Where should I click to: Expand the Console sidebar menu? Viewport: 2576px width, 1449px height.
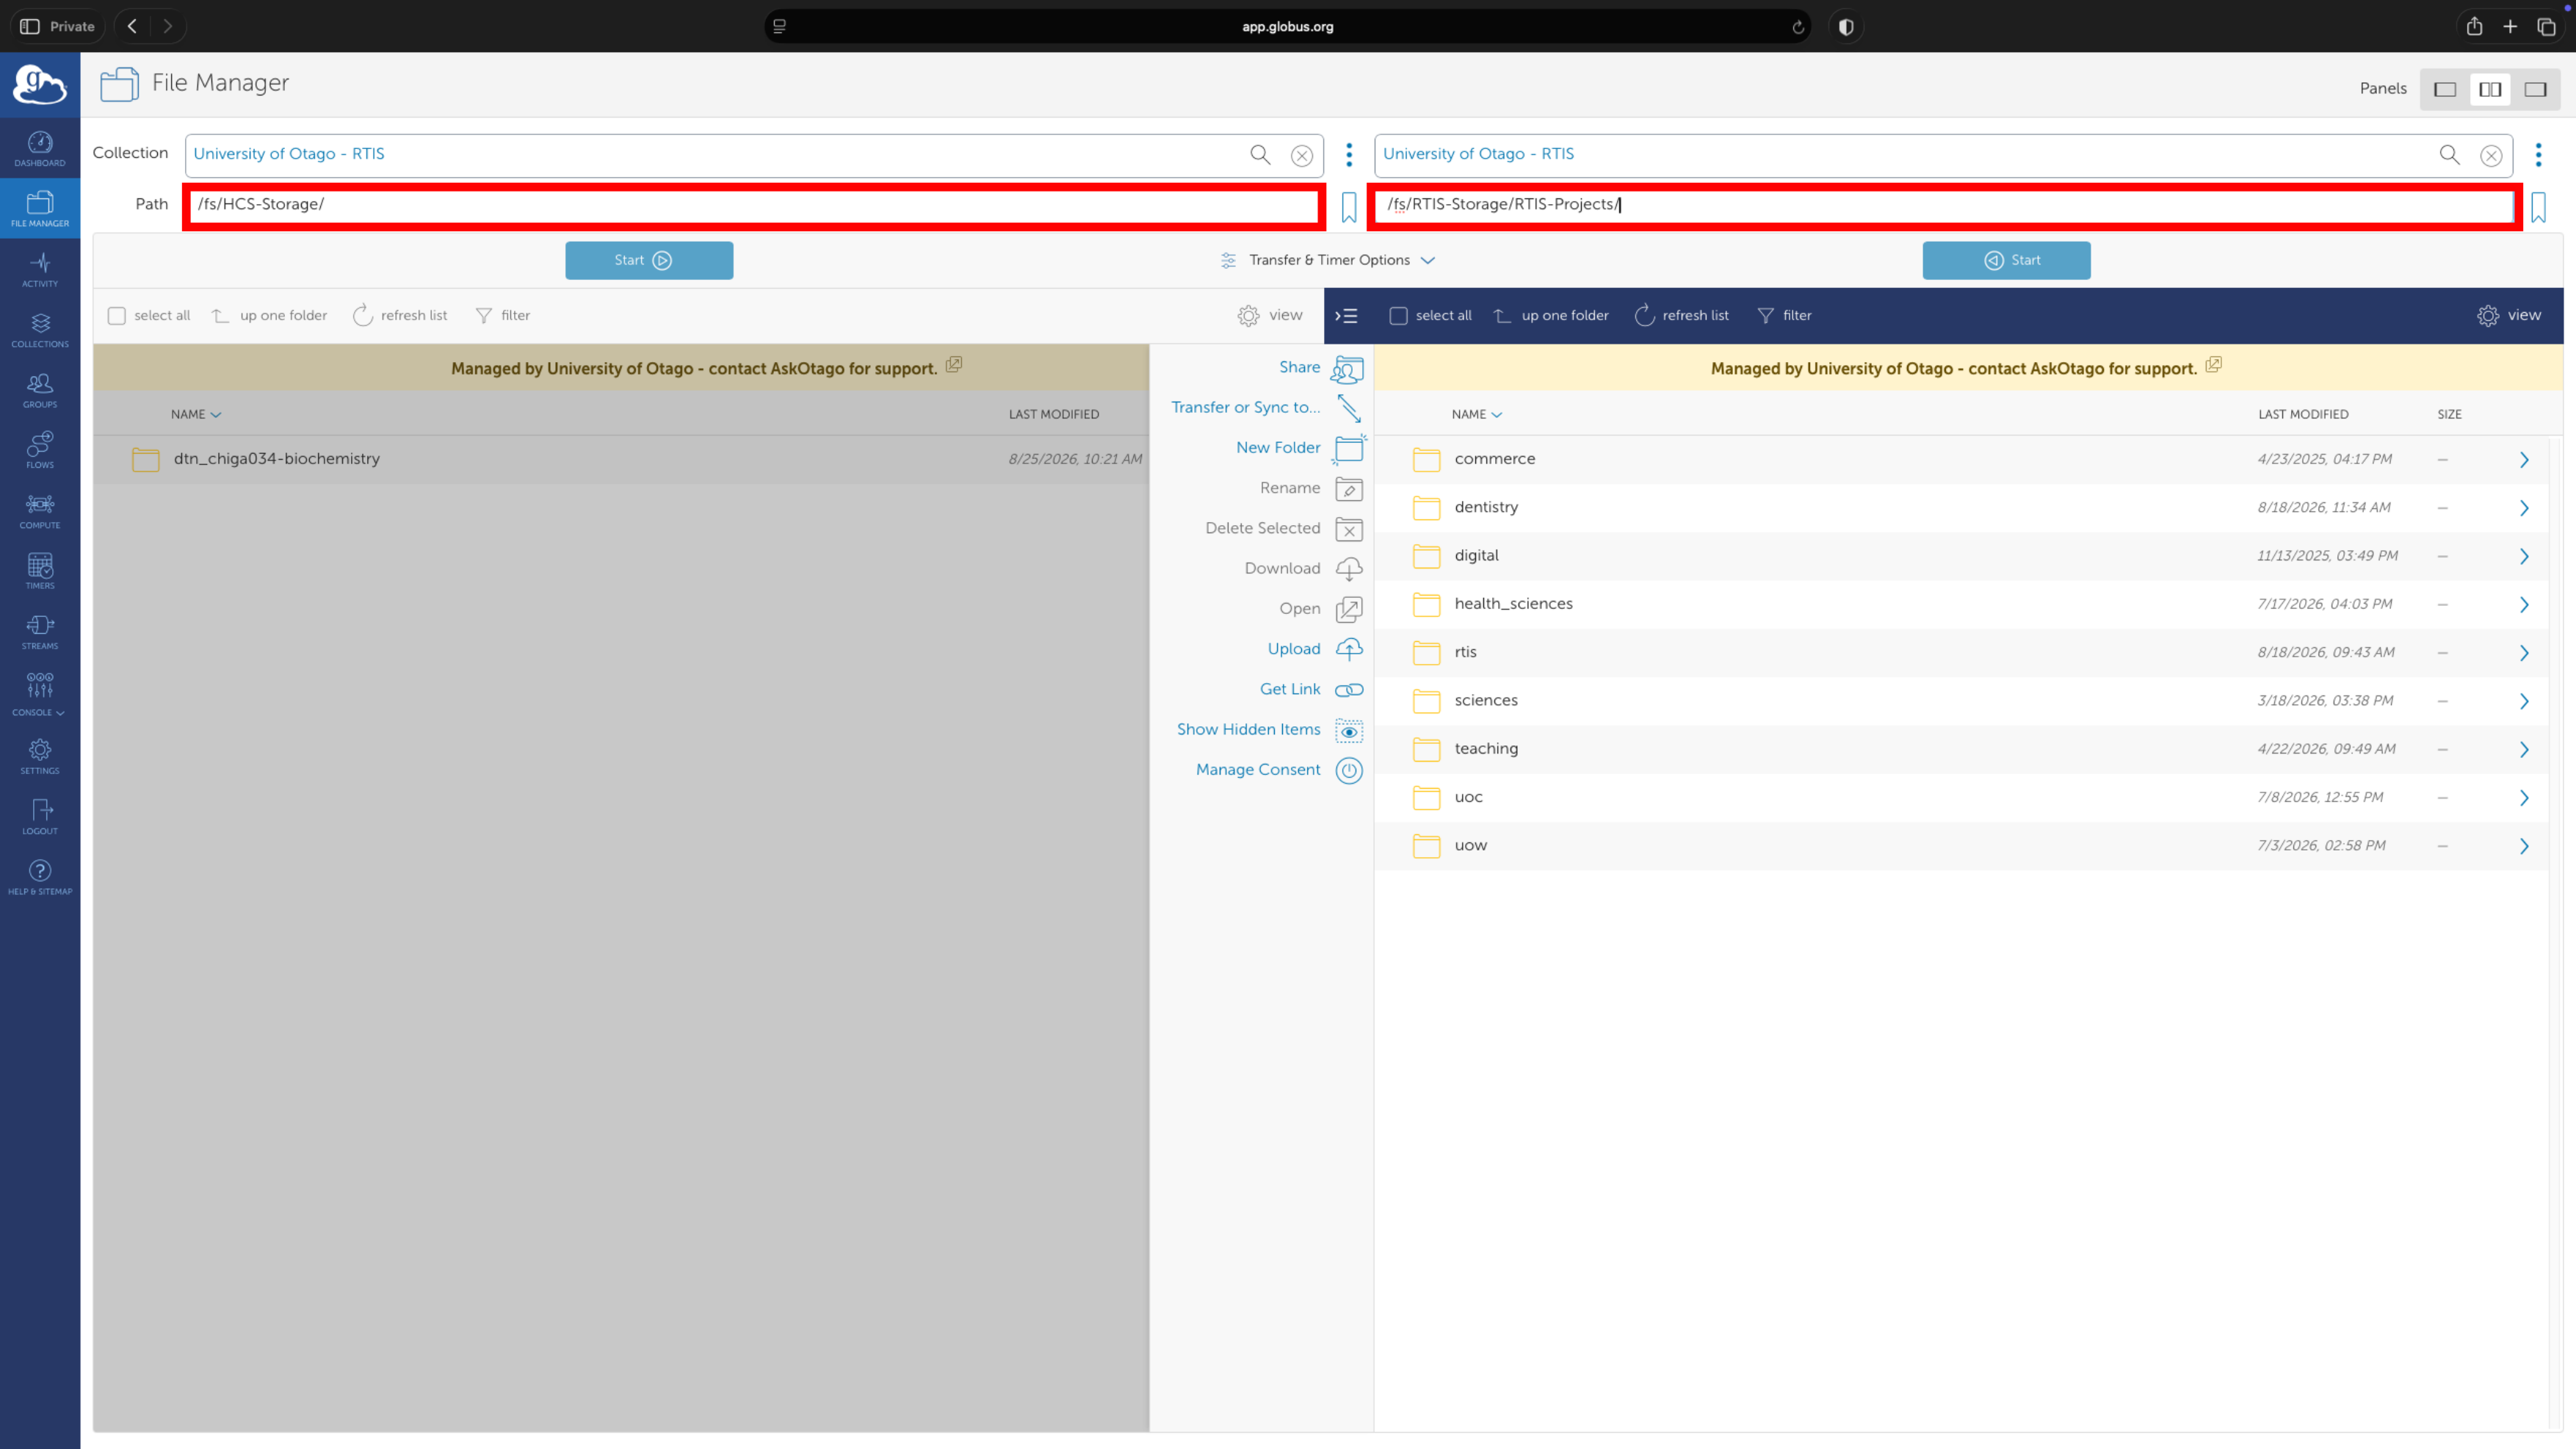tap(40, 694)
